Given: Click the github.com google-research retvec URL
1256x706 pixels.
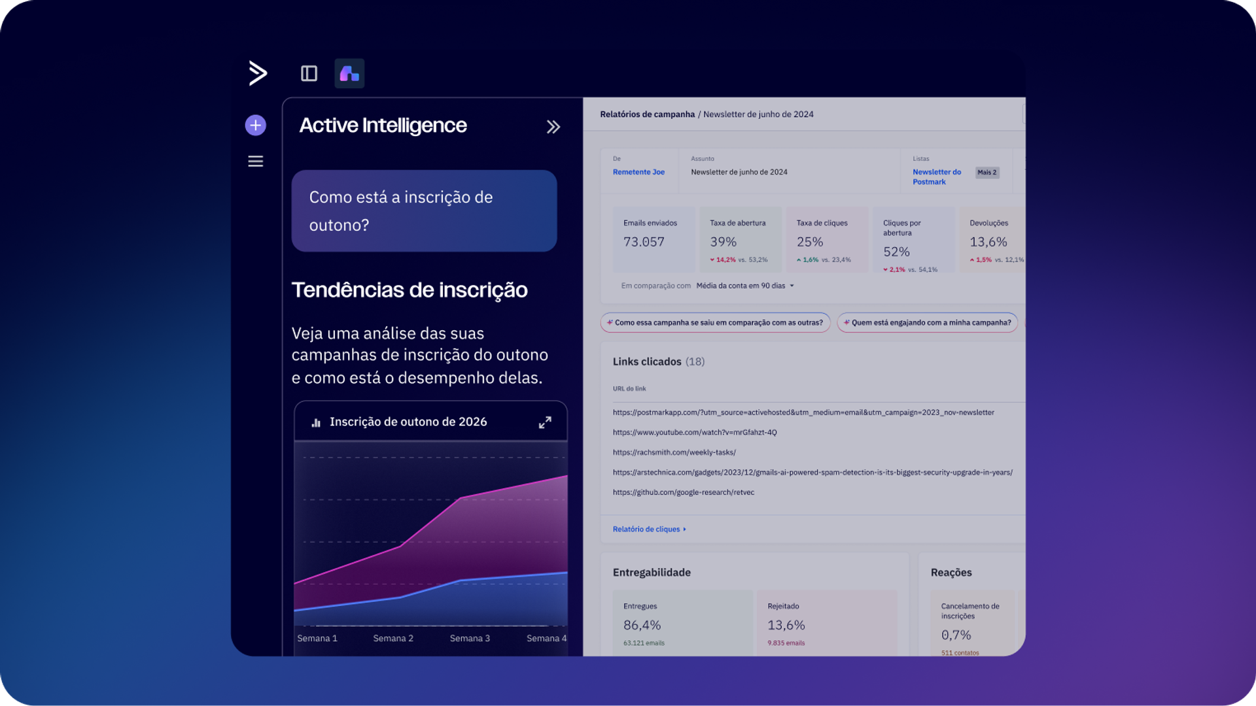Looking at the screenshot, I should [683, 492].
